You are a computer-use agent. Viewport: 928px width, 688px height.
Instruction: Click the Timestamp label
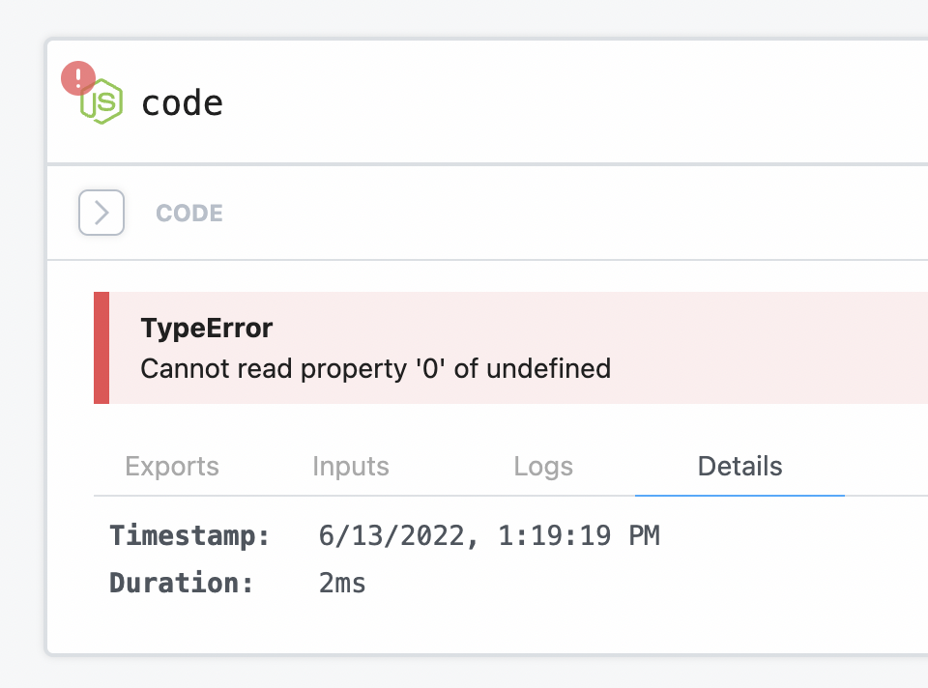[190, 535]
